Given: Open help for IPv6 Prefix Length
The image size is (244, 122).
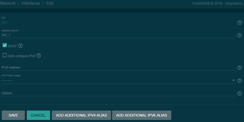Looking at the screenshot, I should 239,81.
